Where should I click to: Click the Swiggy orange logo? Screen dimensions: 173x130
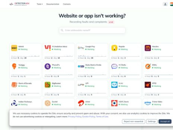pos(14,66)
